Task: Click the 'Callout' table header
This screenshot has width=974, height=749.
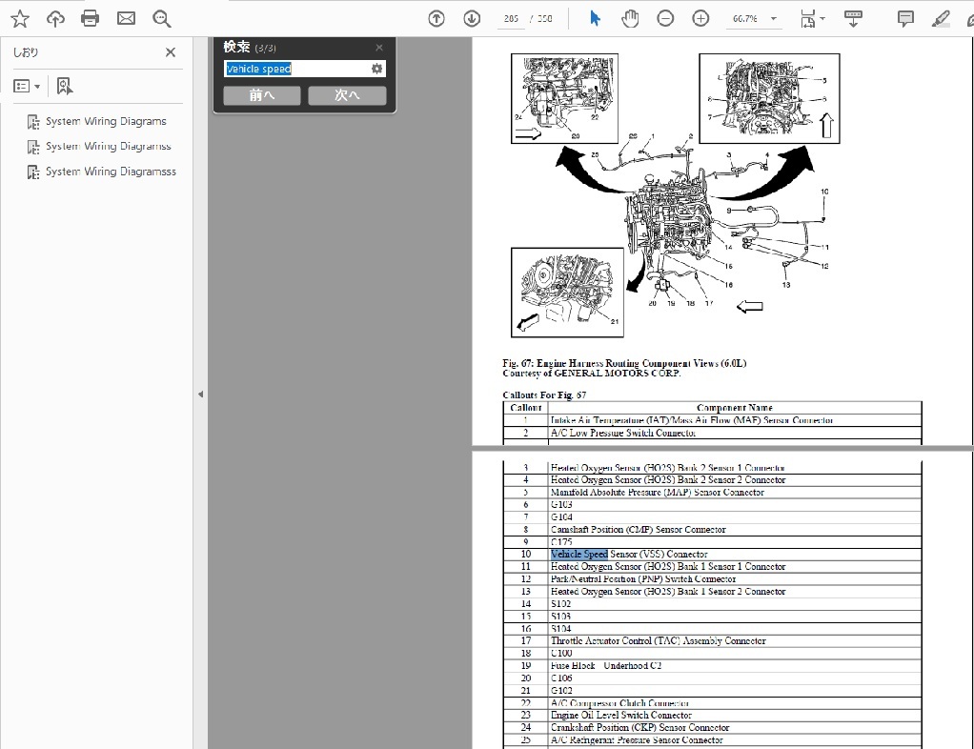Action: click(x=525, y=408)
